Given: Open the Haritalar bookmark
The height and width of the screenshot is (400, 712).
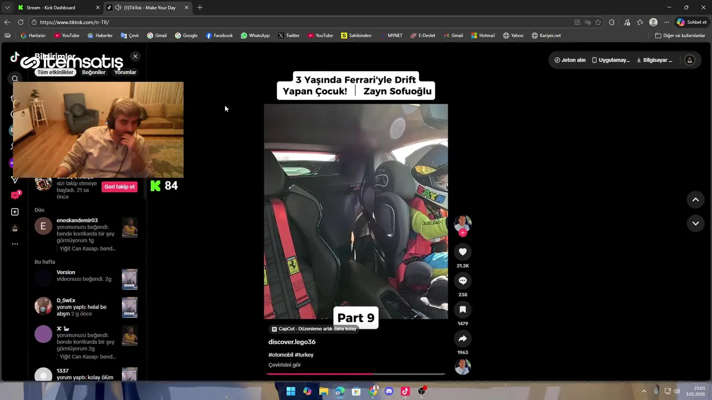Looking at the screenshot, I should pyautogui.click(x=33, y=36).
